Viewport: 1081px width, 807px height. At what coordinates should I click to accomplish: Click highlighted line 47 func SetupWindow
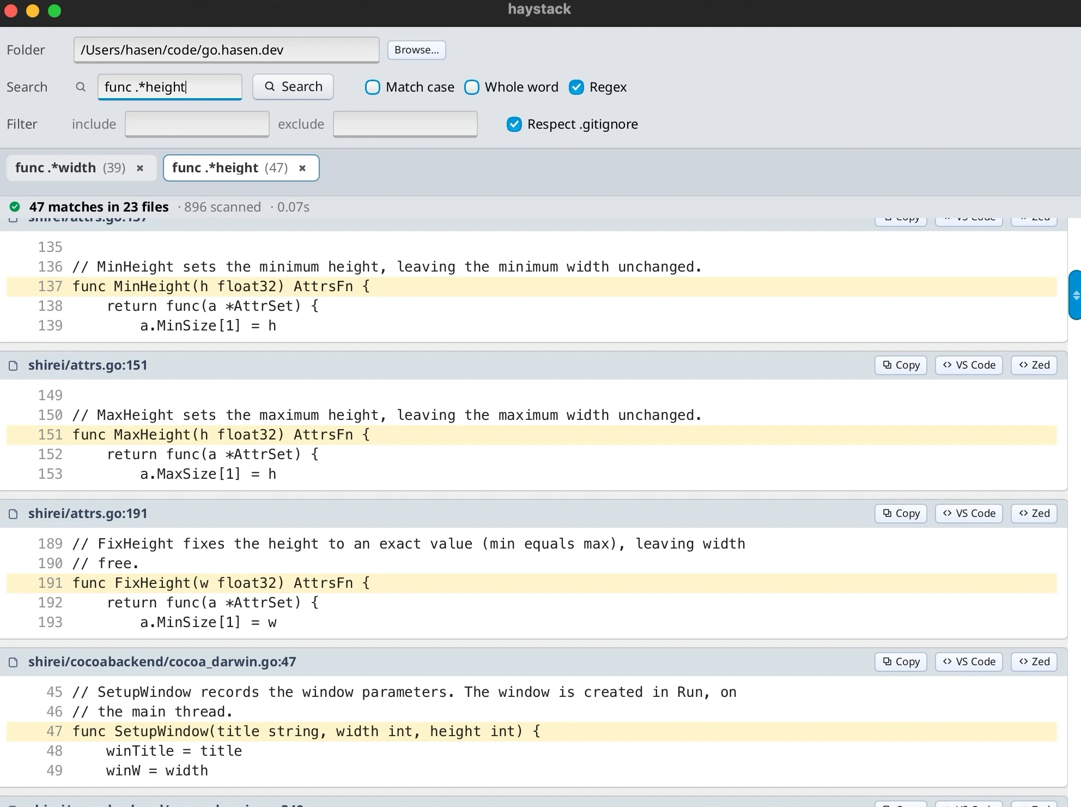tap(531, 732)
